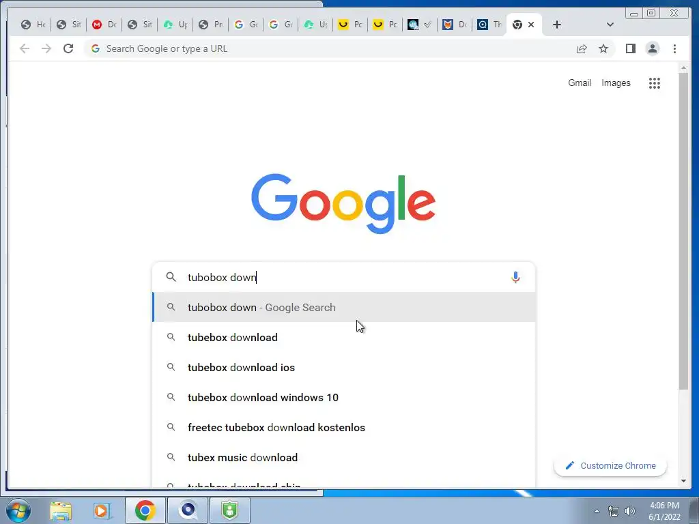Open the tab with checkmark title
The image size is (699, 524).
tap(420, 25)
